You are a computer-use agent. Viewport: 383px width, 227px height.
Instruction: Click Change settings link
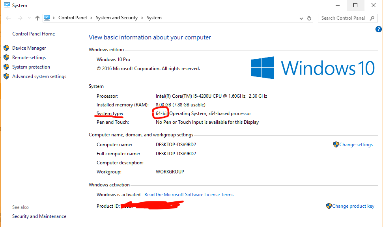pos(356,145)
